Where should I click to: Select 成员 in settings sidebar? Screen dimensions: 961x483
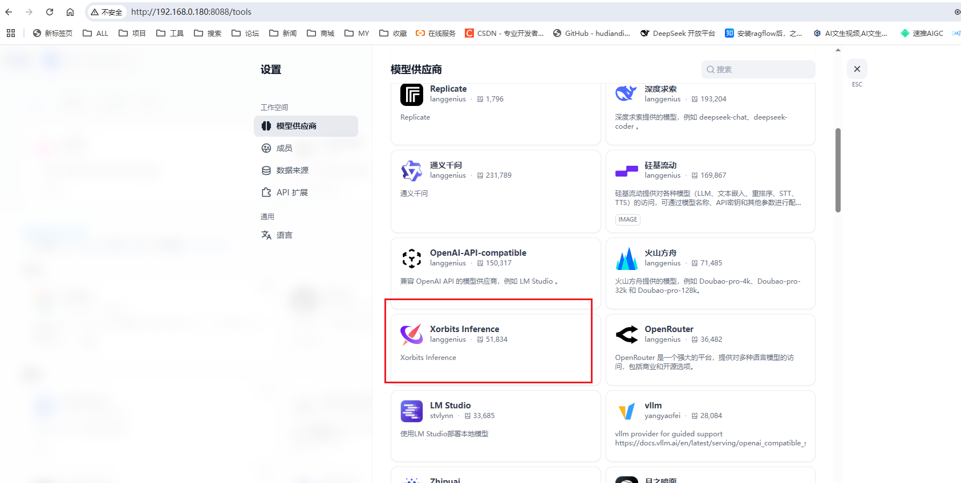(306, 148)
